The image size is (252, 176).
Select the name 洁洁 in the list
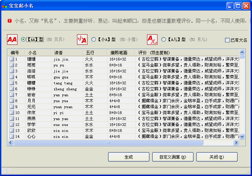(31, 71)
